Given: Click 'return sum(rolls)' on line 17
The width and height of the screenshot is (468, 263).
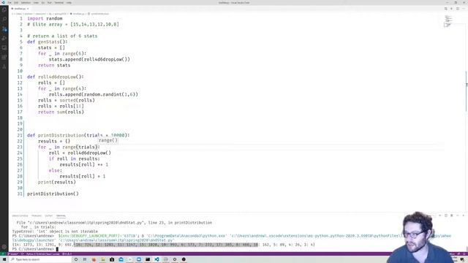Looking at the screenshot, I should [x=61, y=112].
